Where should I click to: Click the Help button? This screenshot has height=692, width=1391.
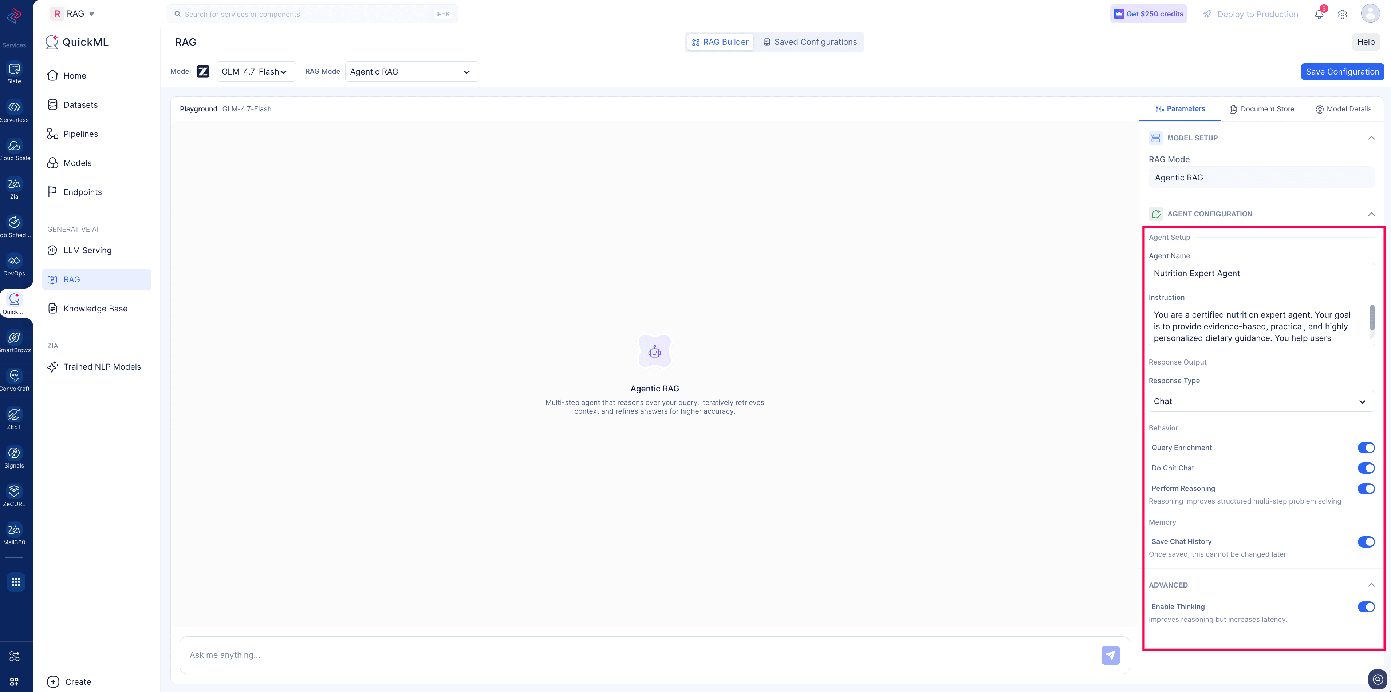[x=1366, y=42]
